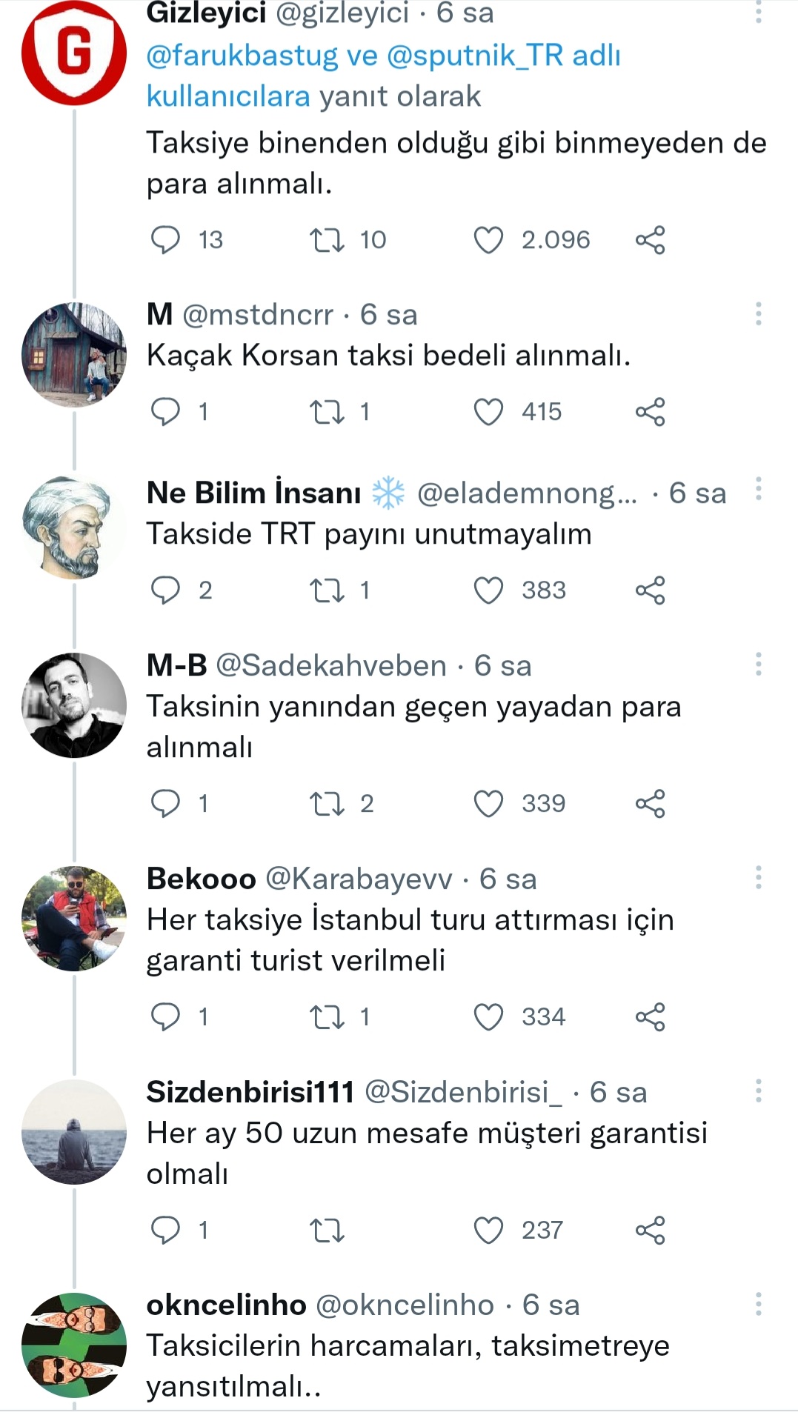Screen dimensions: 798x1418
Task: View the okncelinho profile avatar
Action: click(x=74, y=1345)
